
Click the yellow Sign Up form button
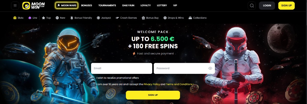coord(153,95)
